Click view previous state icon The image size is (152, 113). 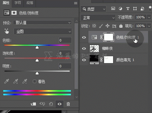click(42, 104)
